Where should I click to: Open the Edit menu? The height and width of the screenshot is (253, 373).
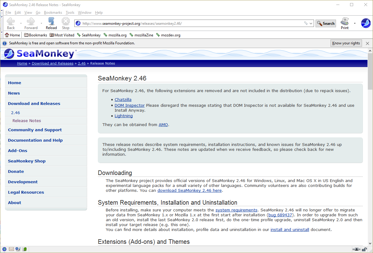(18, 13)
